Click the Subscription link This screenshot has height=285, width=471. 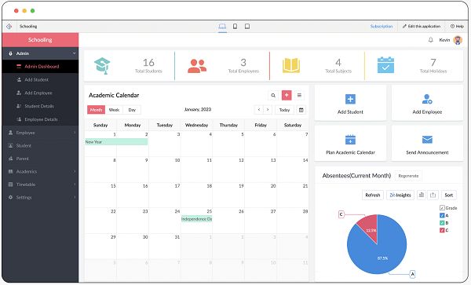382,27
